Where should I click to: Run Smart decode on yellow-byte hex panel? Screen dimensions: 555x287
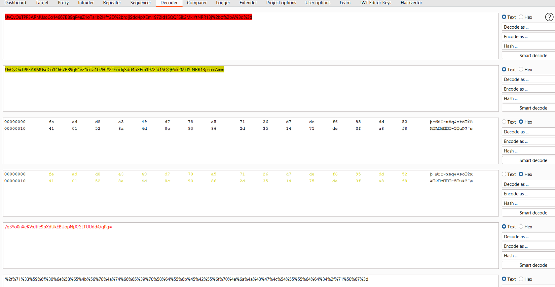click(528, 213)
